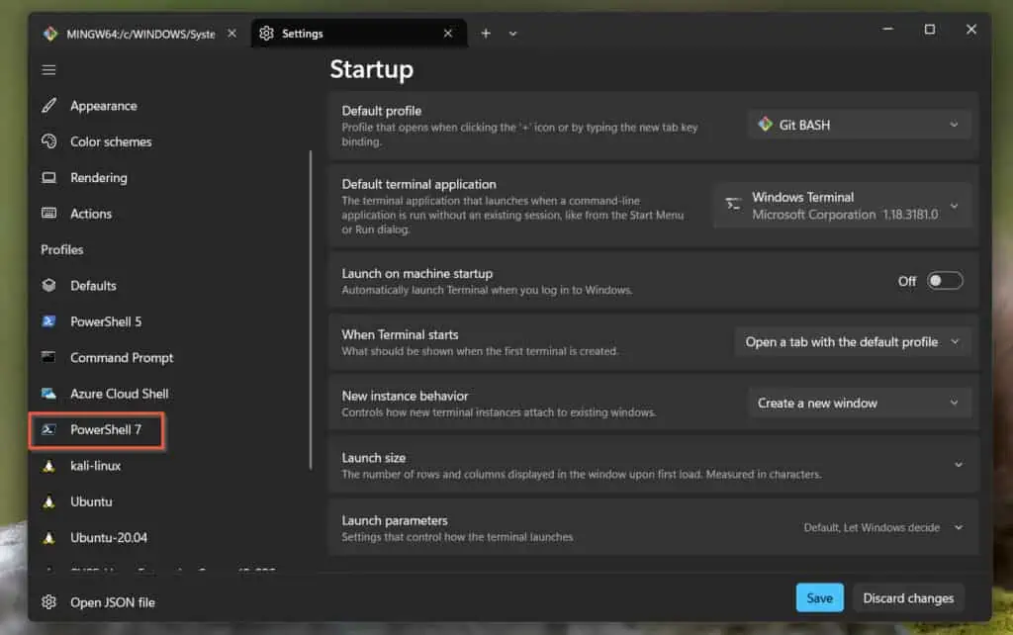This screenshot has height=635, width=1013.
Task: Open the New instance behavior dropdown
Action: [860, 404]
